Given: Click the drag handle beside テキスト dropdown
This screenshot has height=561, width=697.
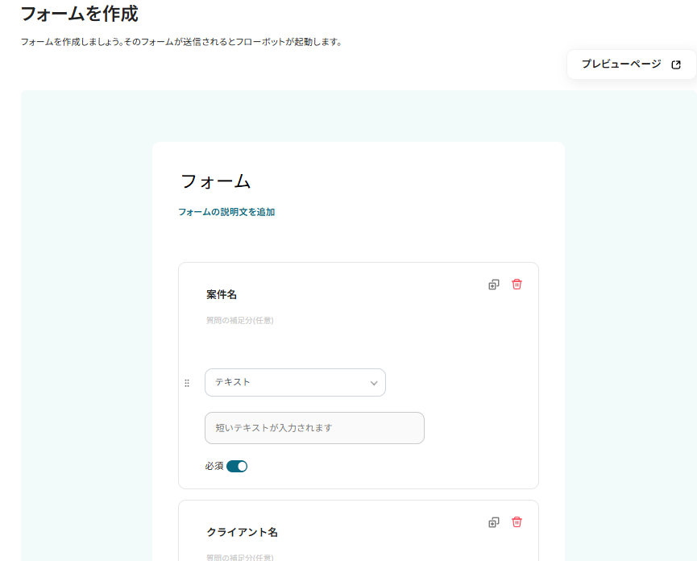Looking at the screenshot, I should 187,383.
